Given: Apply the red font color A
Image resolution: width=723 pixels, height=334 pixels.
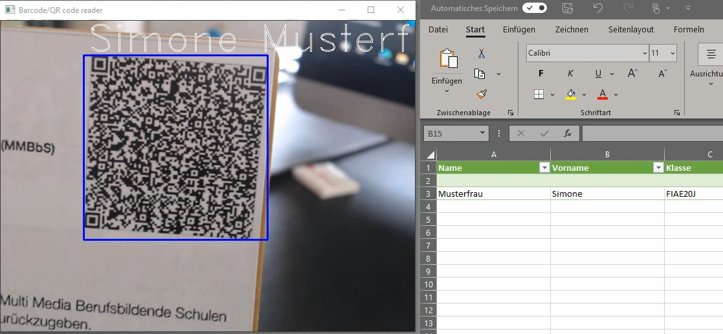Looking at the screenshot, I should 602,94.
